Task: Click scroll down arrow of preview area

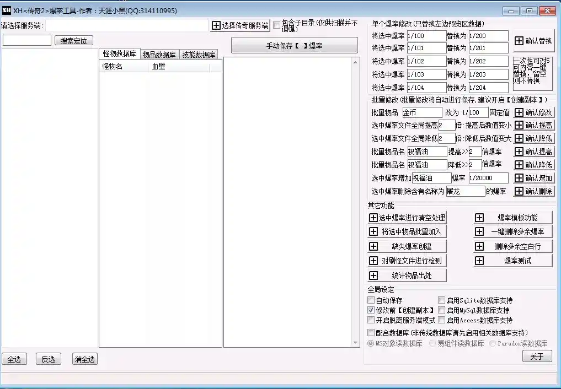Action: 355,343
